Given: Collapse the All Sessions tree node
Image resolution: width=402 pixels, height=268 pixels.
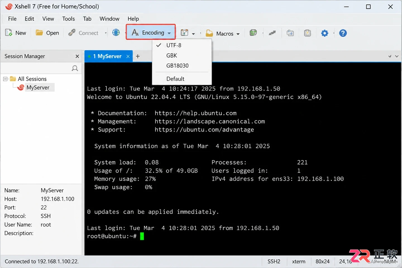Looking at the screenshot, I should (x=5, y=79).
